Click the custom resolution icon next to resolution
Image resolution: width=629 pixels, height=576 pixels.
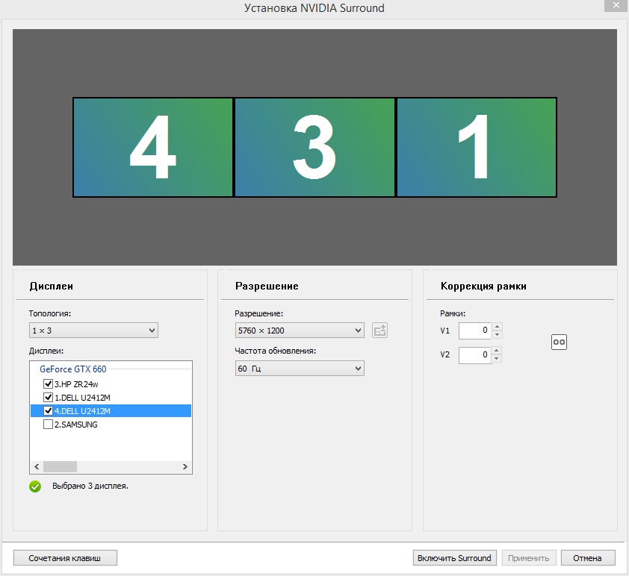380,331
